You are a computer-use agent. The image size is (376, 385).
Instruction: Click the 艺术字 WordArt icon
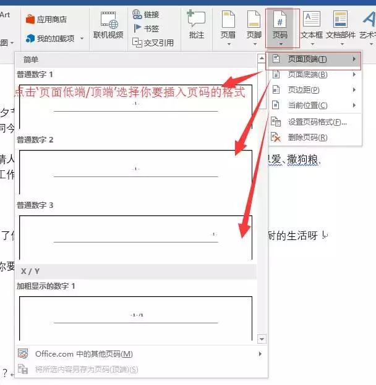369,19
